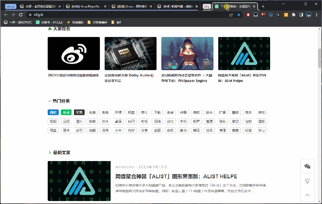Click the page vertical scrollbar thumb

[320, 58]
